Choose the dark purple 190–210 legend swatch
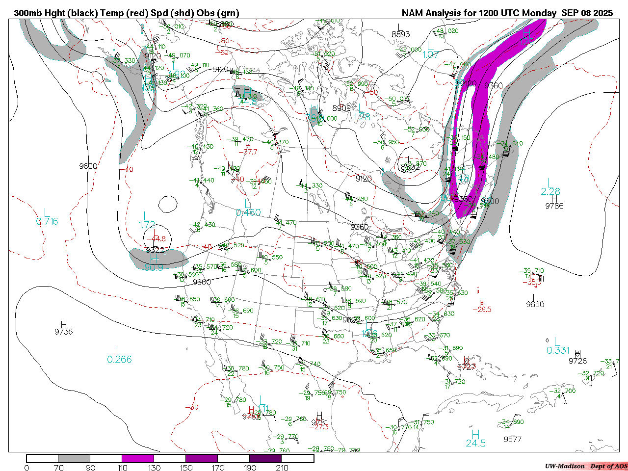This screenshot has width=628, height=471. (x=265, y=458)
